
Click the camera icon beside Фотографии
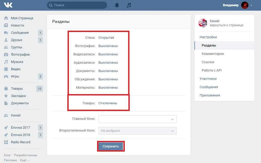[x=6, y=55]
